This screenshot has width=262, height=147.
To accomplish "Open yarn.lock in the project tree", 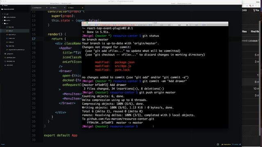I will coord(10,65).
